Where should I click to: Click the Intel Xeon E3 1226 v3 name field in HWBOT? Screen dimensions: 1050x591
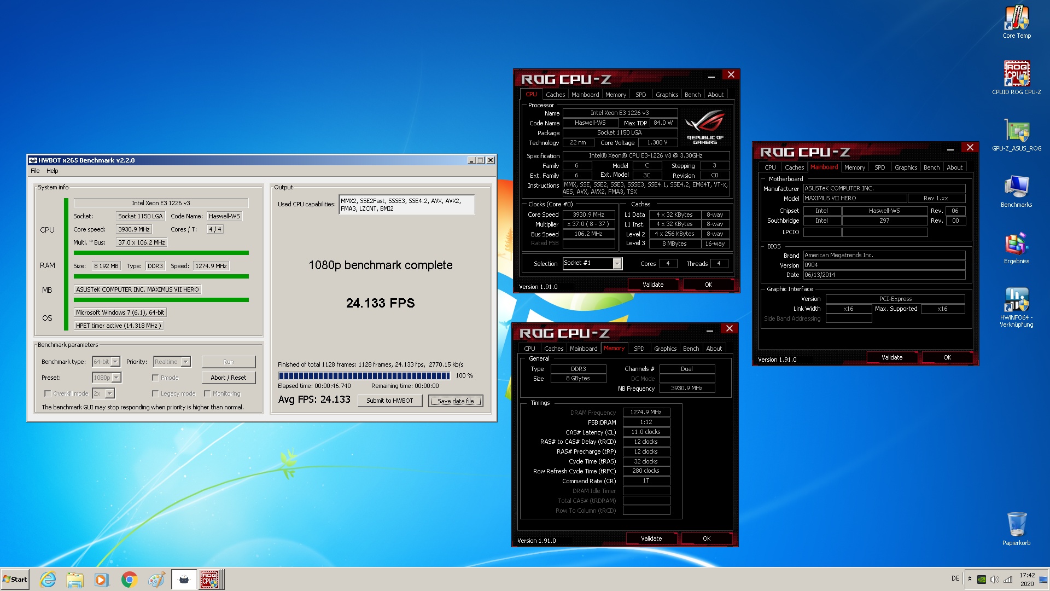coord(161,203)
